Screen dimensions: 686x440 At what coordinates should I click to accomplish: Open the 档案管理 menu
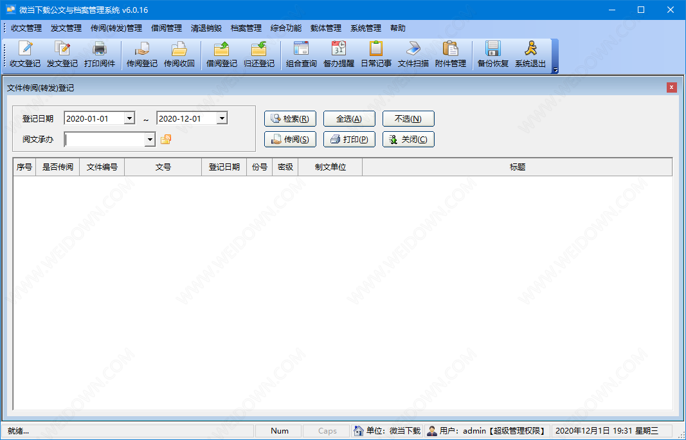click(x=246, y=28)
